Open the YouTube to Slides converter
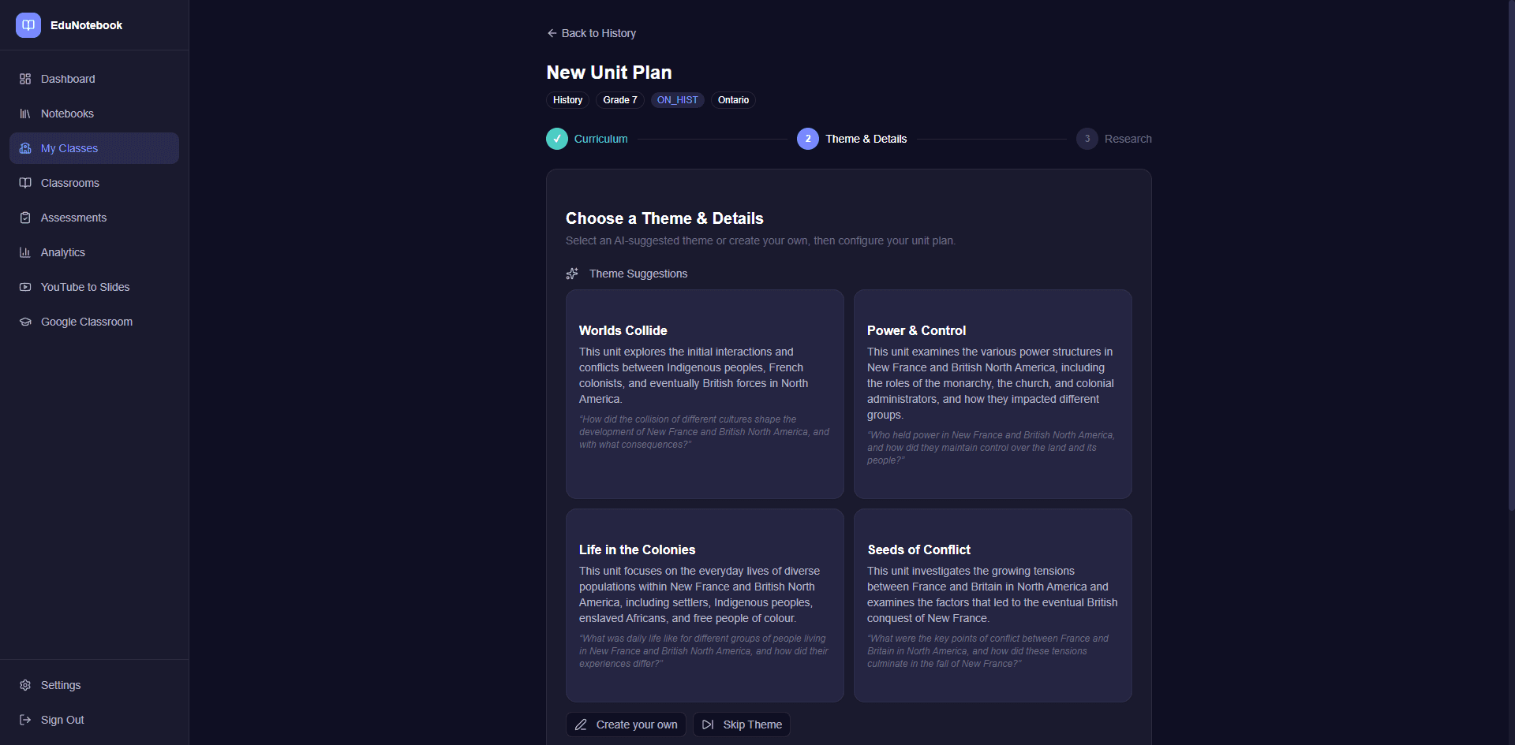Image resolution: width=1515 pixels, height=745 pixels. (85, 287)
